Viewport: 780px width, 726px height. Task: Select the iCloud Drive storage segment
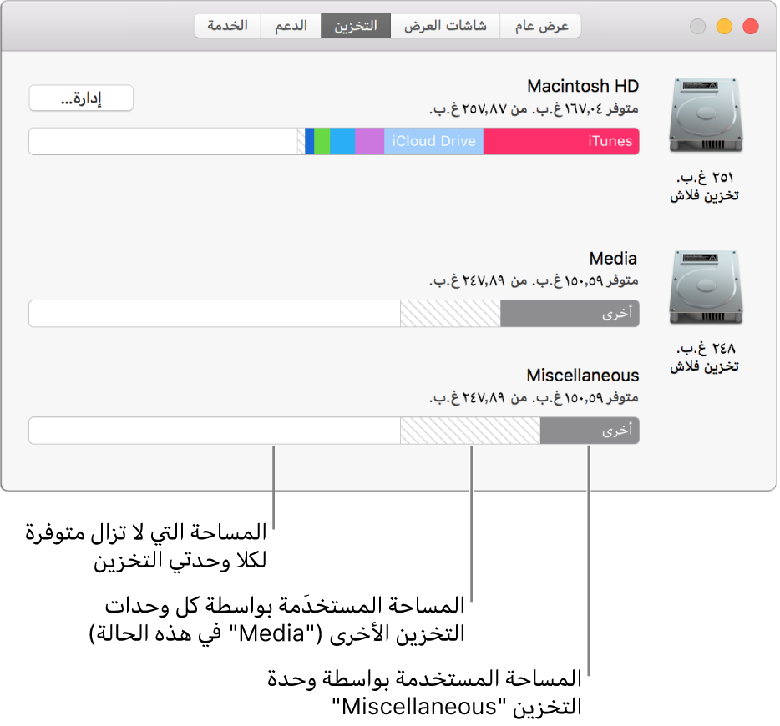coord(433,141)
